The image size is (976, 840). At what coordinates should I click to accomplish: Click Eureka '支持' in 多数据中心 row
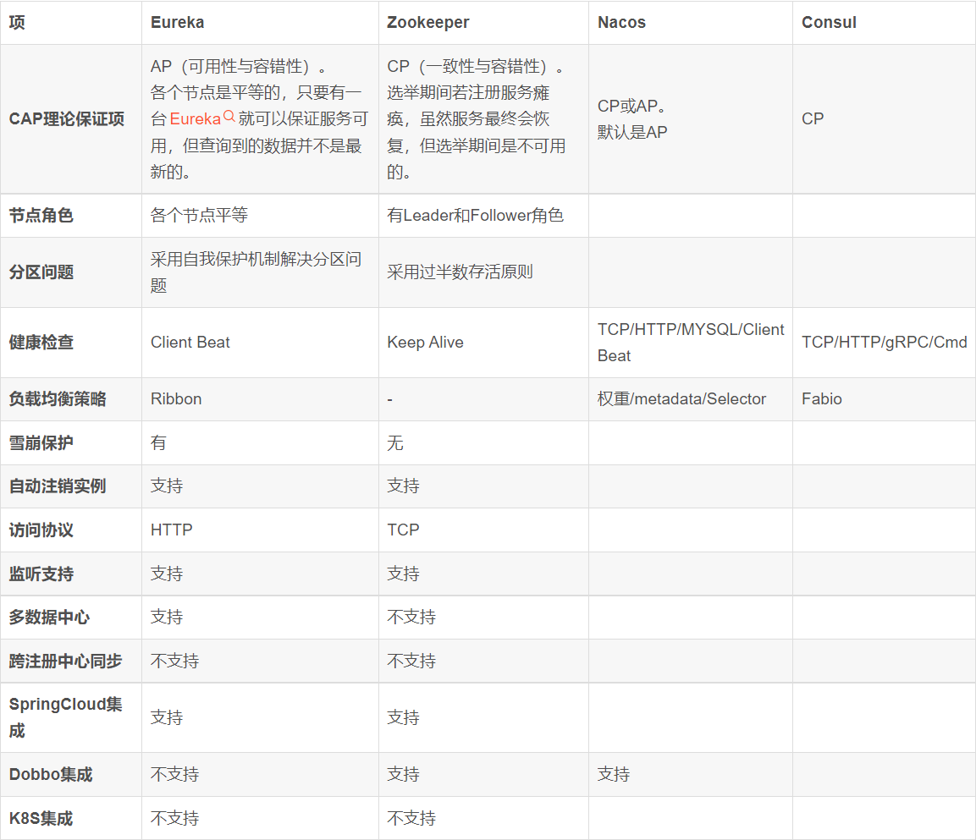(260, 618)
